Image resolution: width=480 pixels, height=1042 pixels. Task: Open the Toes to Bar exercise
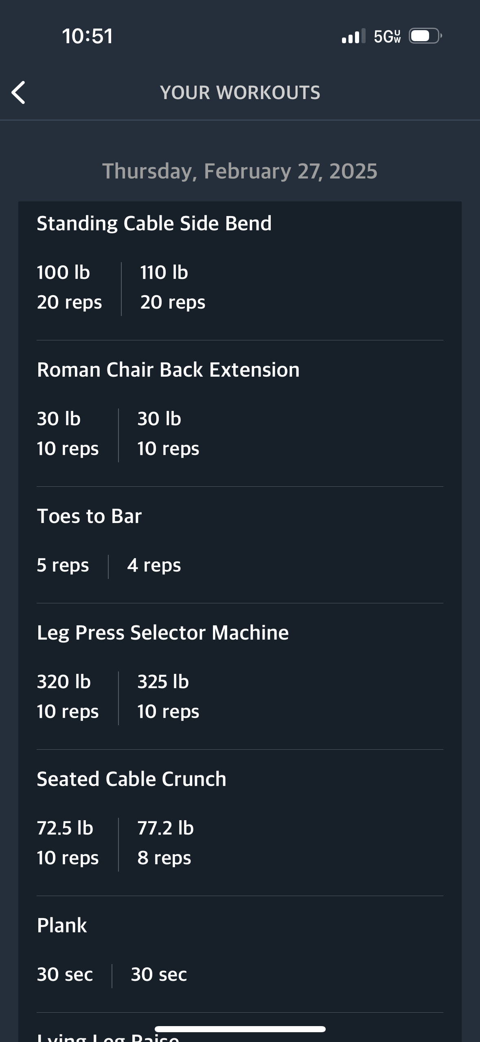(89, 516)
